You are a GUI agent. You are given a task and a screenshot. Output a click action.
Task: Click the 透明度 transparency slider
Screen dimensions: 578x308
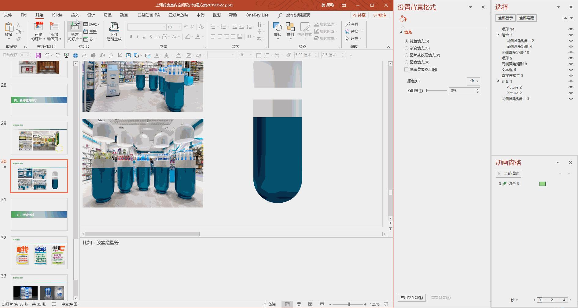pos(436,91)
